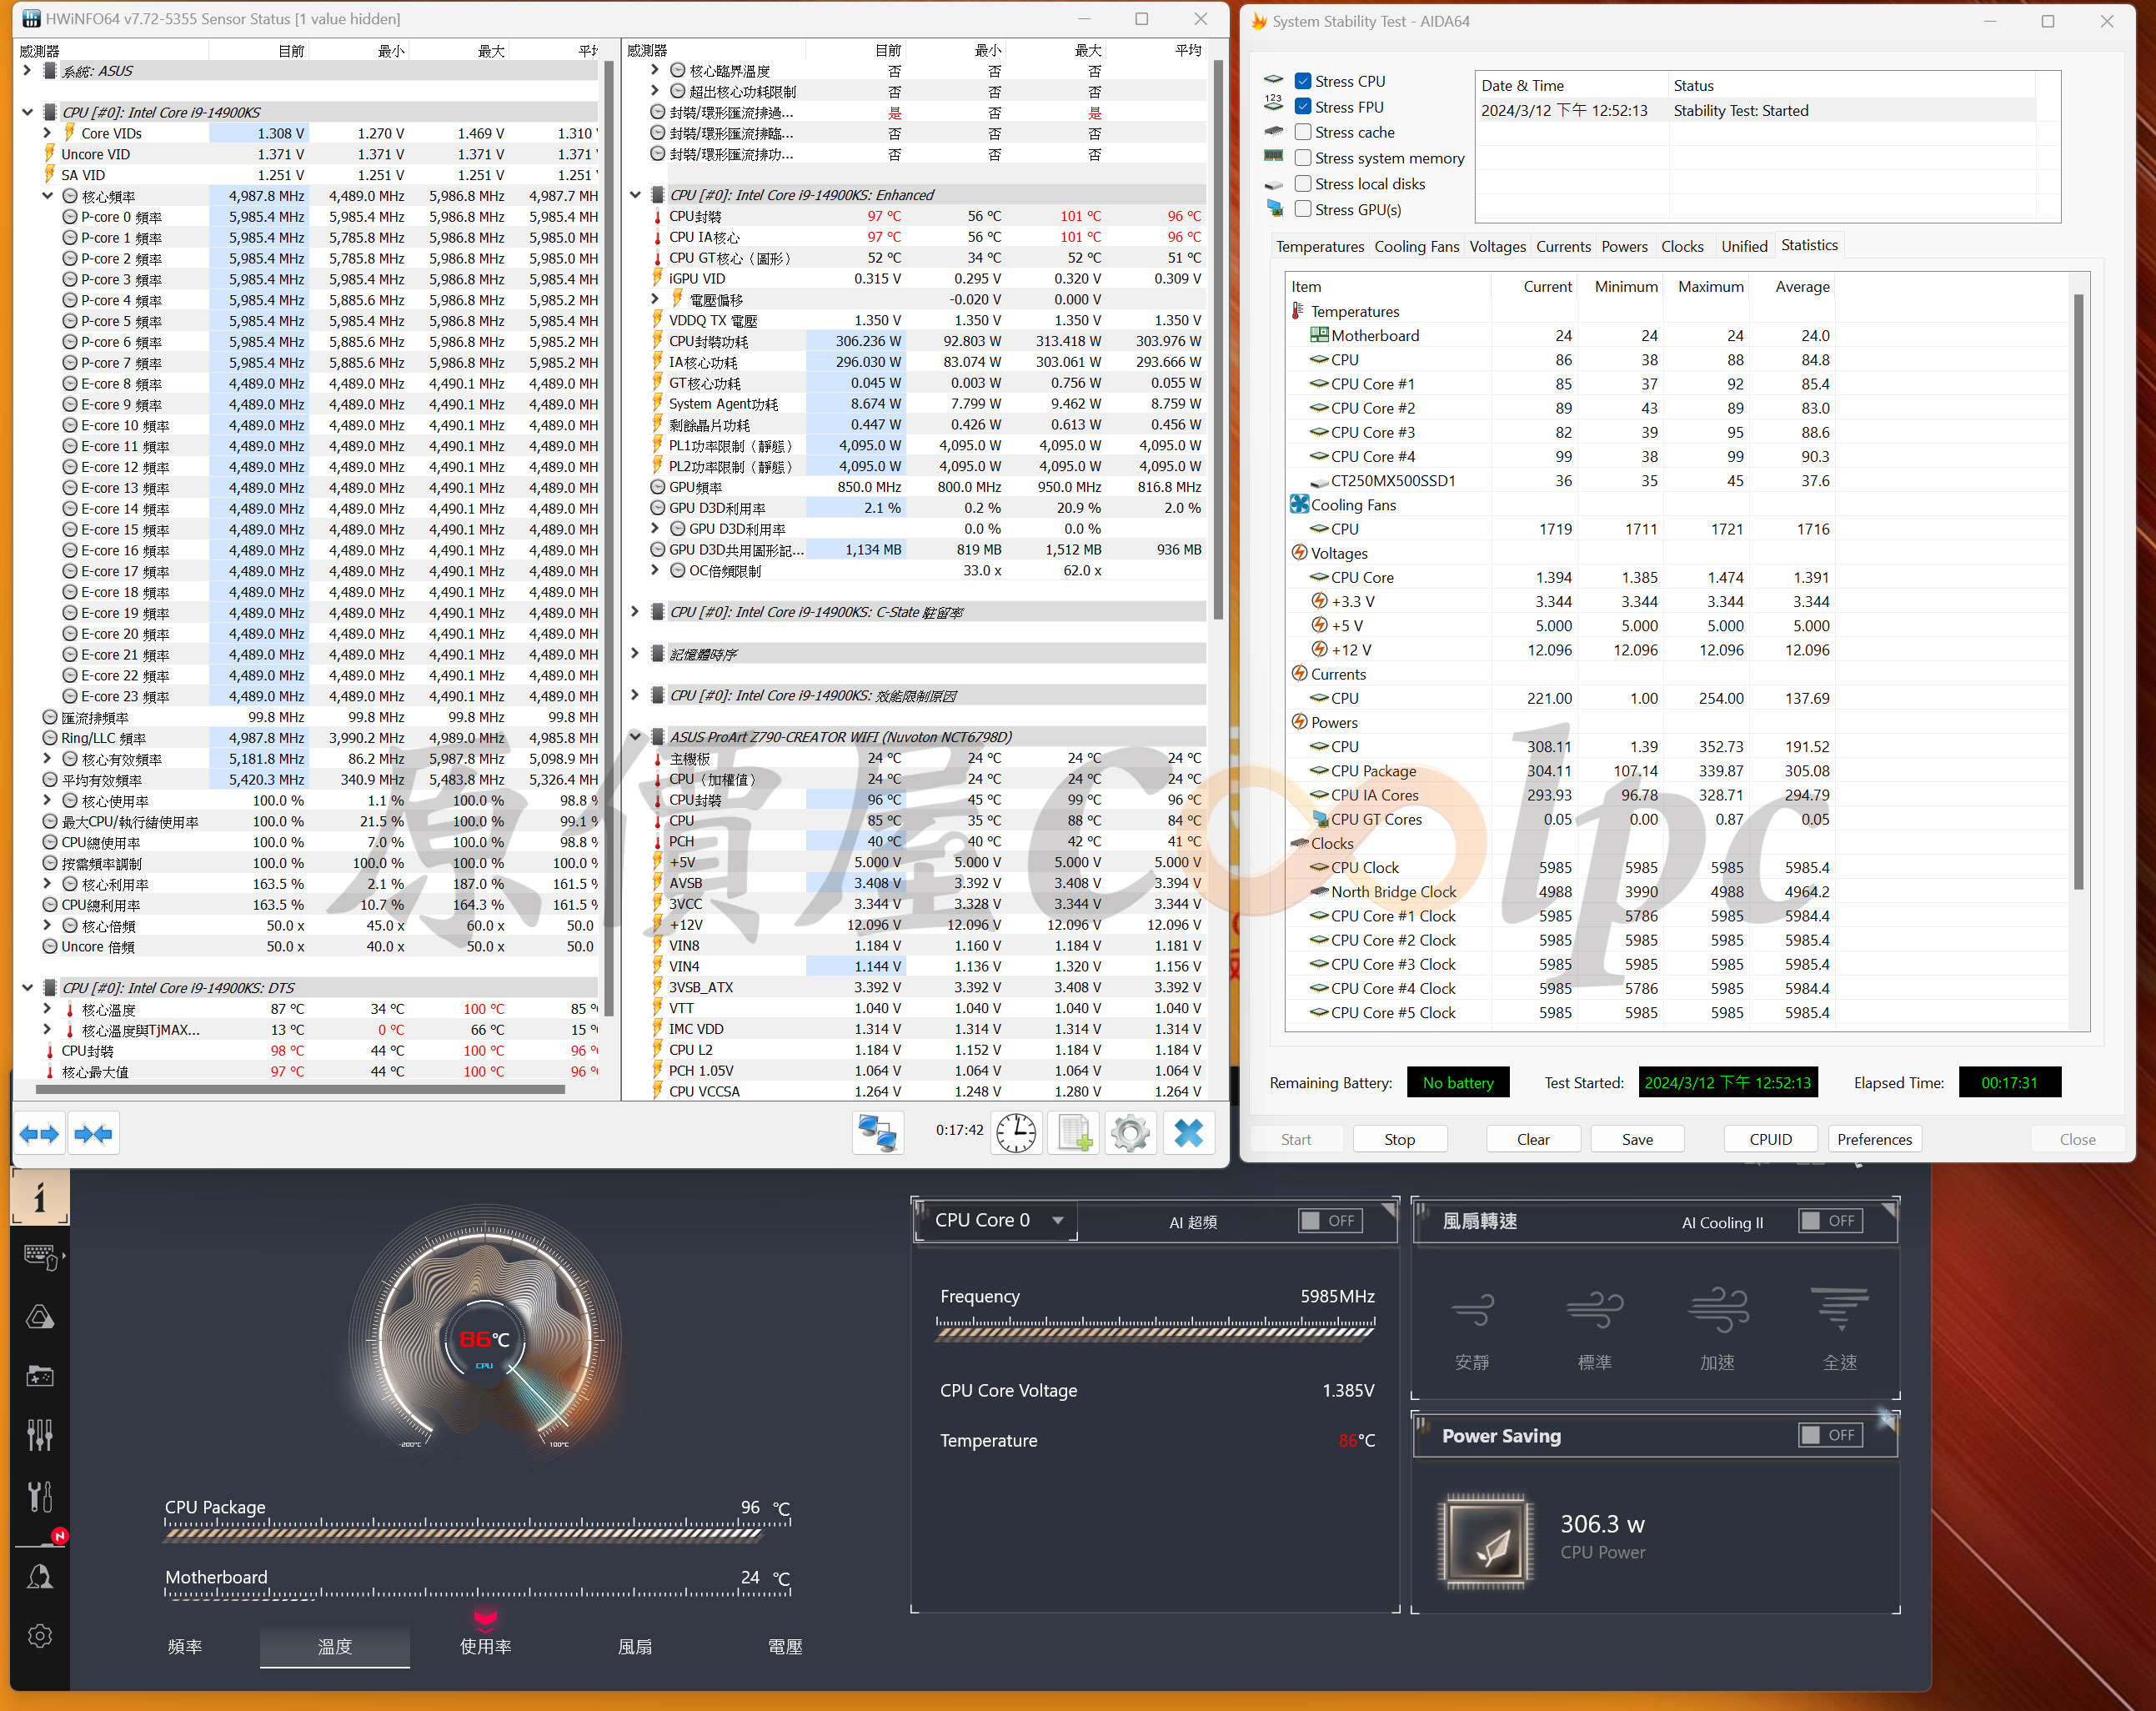
Task: Click the blue X close-sensors icon in HWiNFO
Action: (x=1189, y=1134)
